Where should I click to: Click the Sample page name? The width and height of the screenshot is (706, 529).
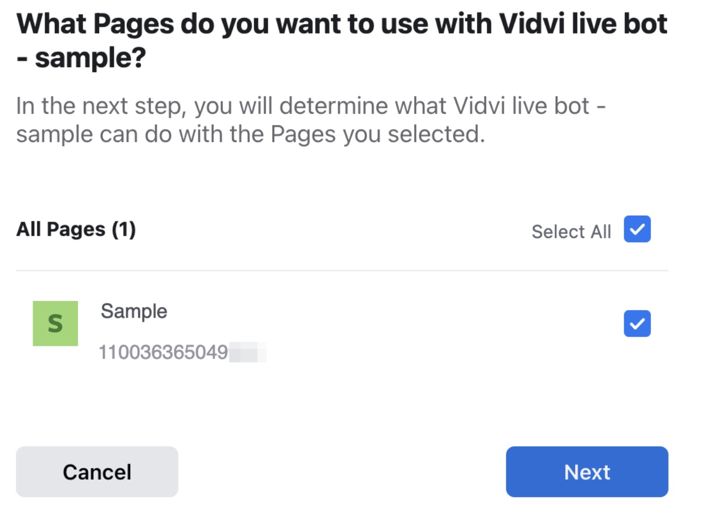134,312
